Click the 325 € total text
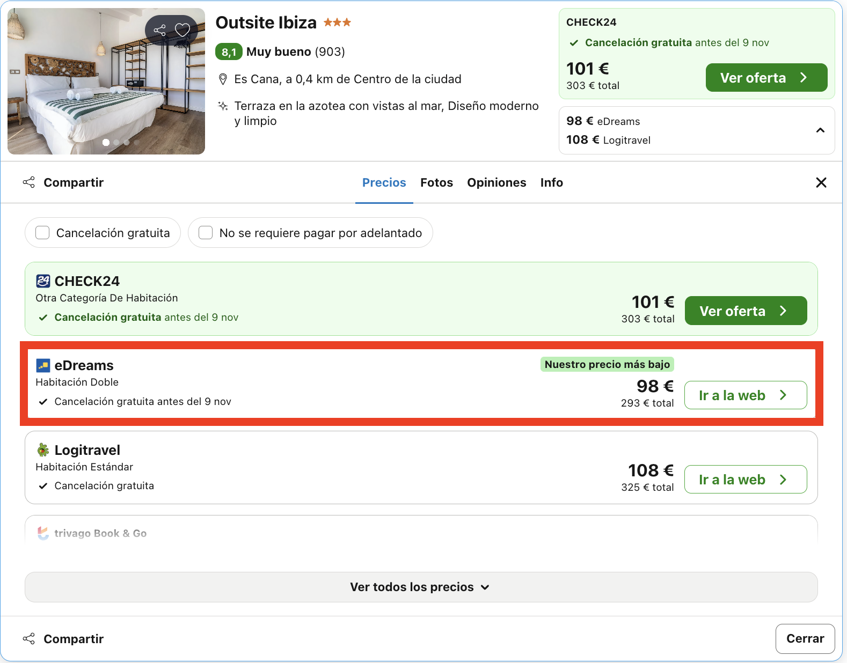This screenshot has height=663, width=847. click(647, 487)
